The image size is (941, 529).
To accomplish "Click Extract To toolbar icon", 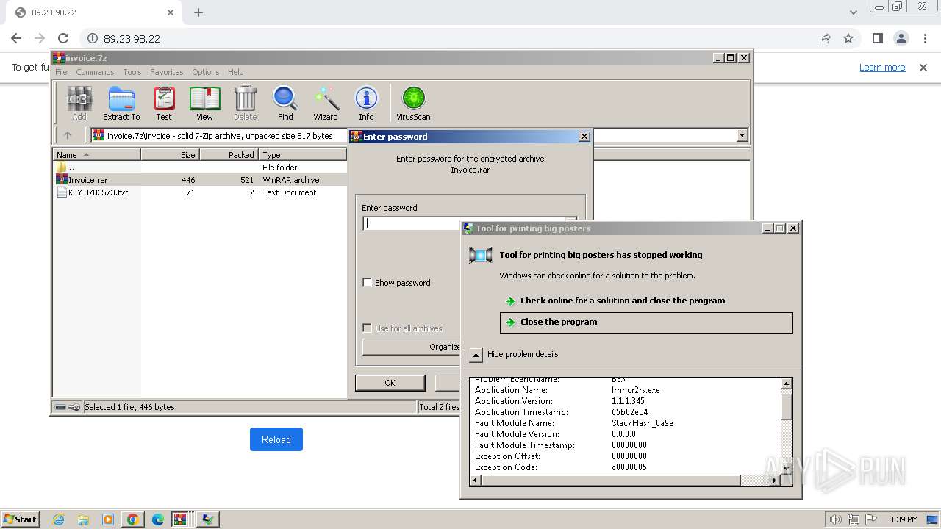I will [121, 103].
